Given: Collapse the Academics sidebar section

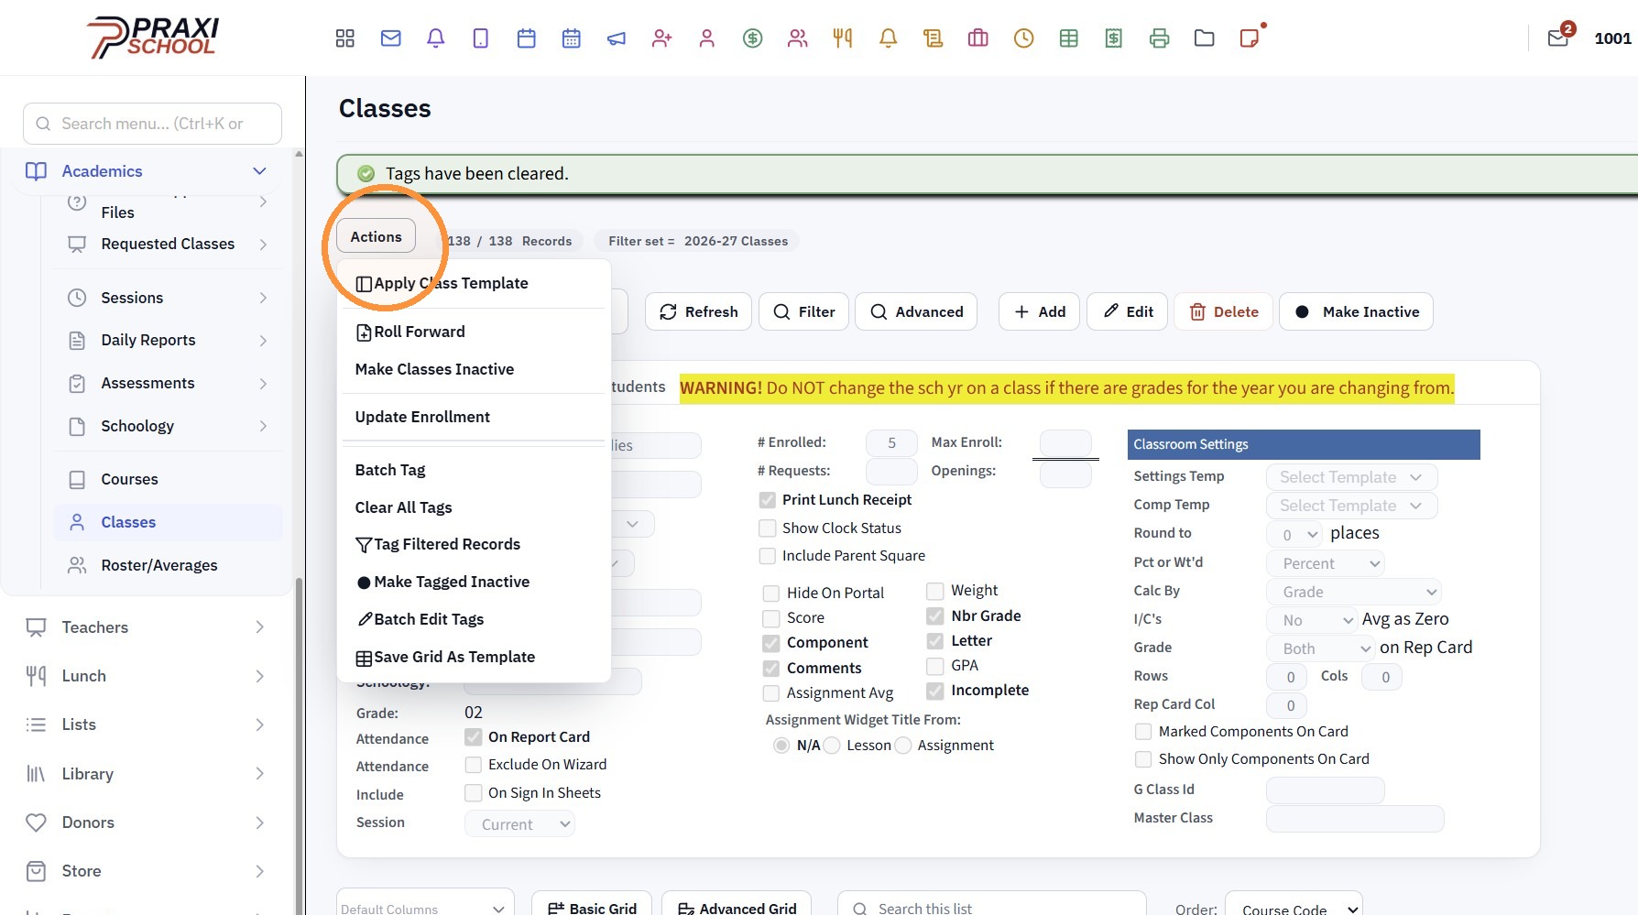Looking at the screenshot, I should [259, 171].
